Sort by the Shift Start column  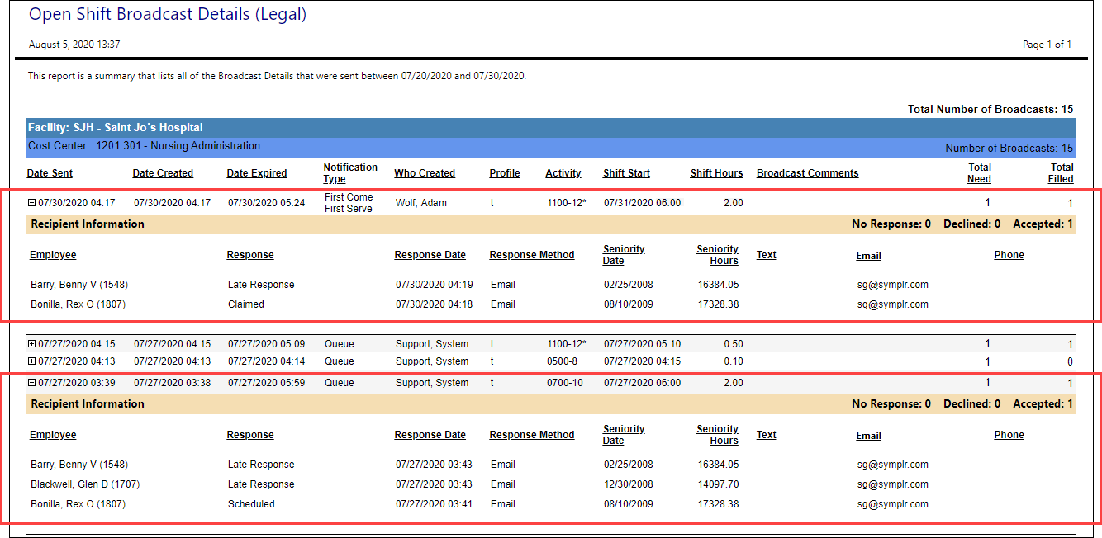[x=626, y=173]
